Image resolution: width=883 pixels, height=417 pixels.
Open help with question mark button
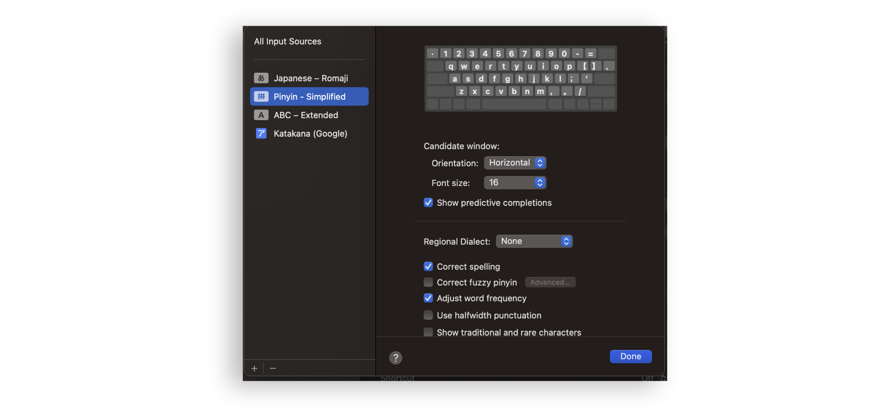[x=395, y=358]
